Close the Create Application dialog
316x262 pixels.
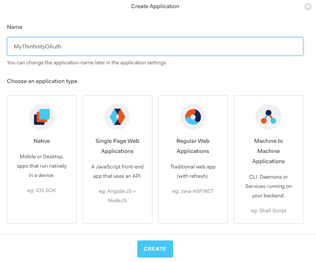pos(308,7)
